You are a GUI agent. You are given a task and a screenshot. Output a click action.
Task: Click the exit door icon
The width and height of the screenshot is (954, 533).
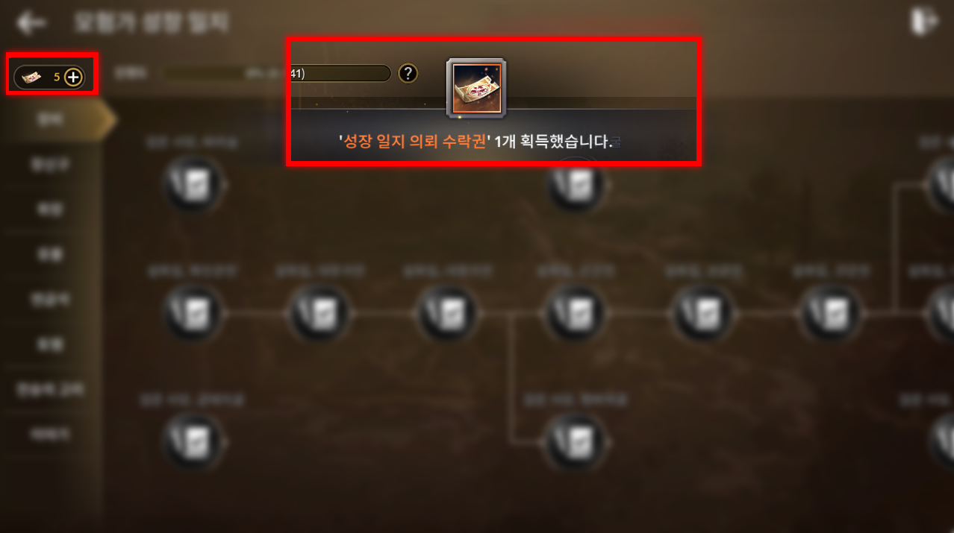point(923,22)
